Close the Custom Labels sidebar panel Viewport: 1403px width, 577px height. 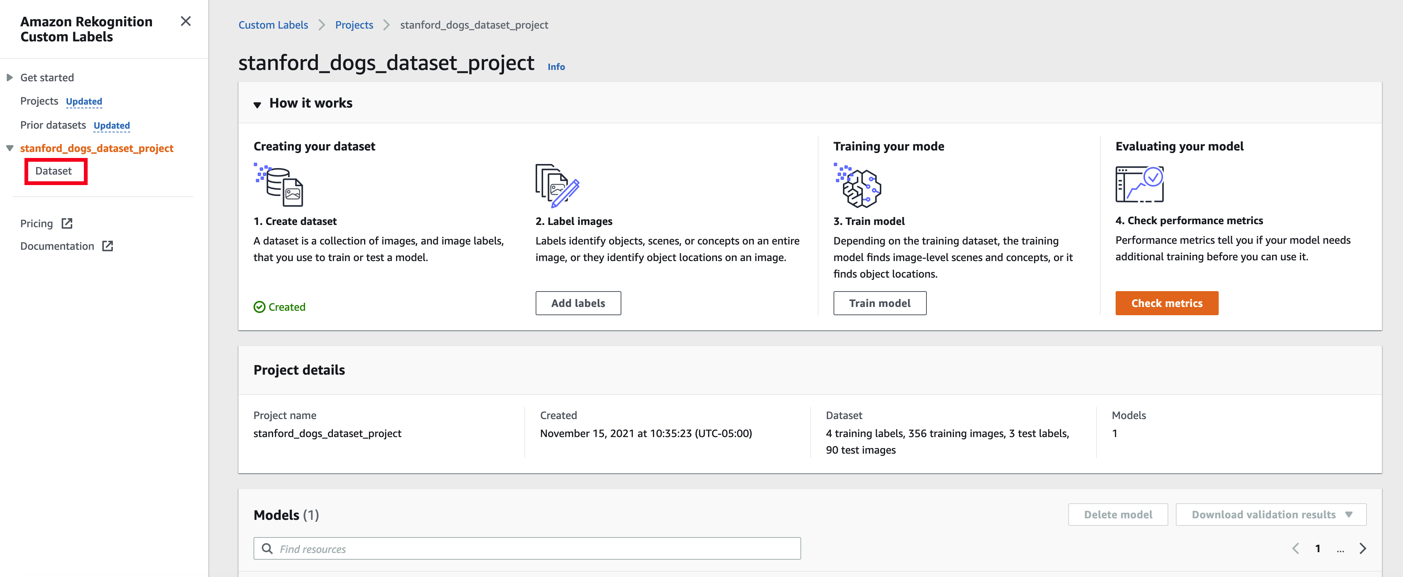186,21
